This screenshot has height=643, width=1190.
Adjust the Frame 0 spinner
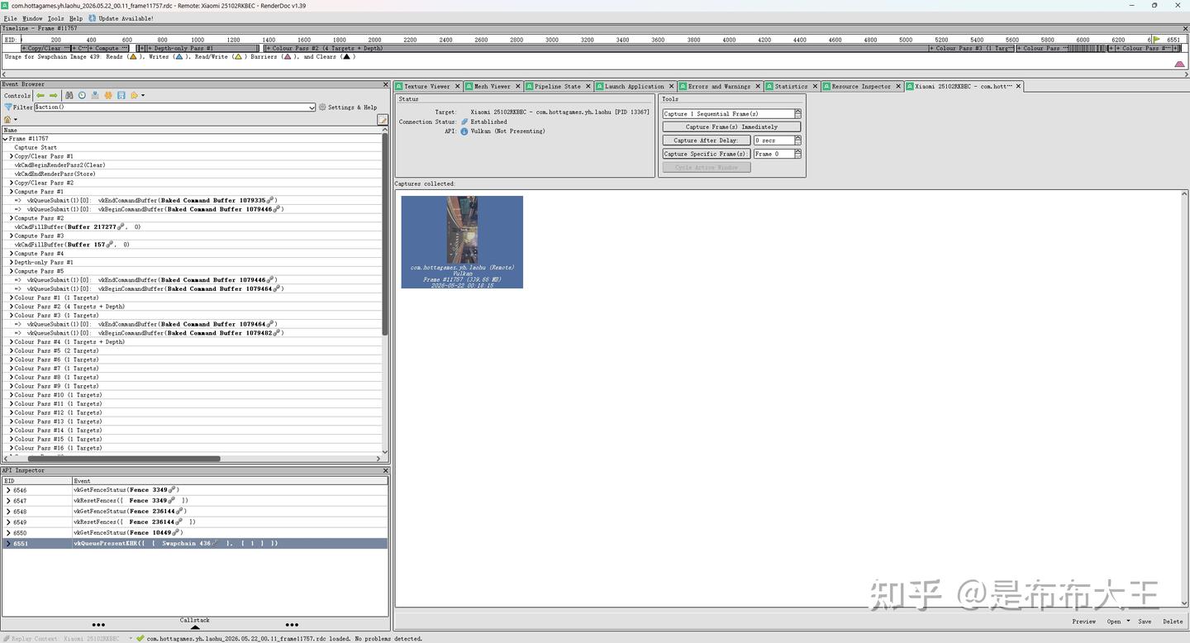pyautogui.click(x=797, y=154)
